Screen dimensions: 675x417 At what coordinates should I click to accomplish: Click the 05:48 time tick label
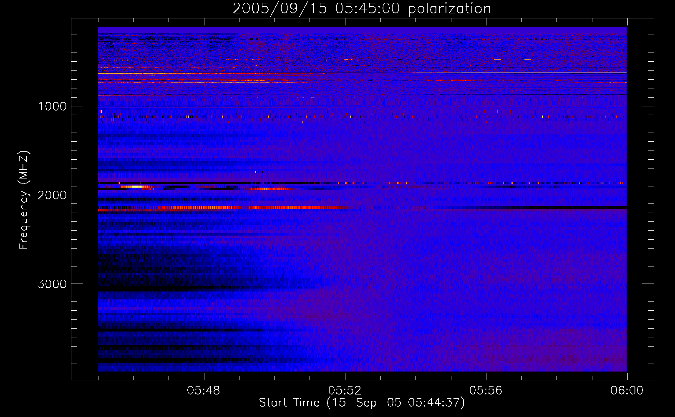[x=204, y=391]
